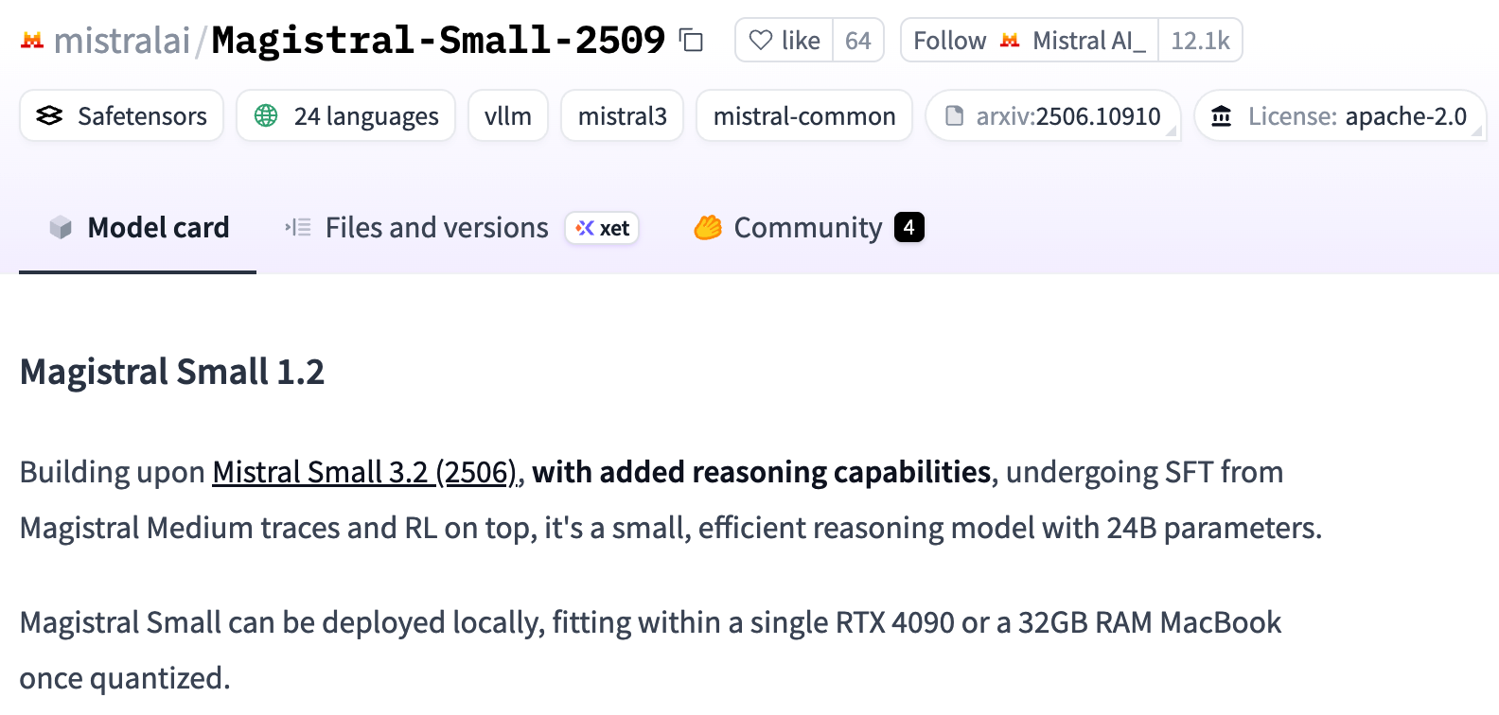
Task: Click the globe icon on the languages tag
Action: [266, 115]
